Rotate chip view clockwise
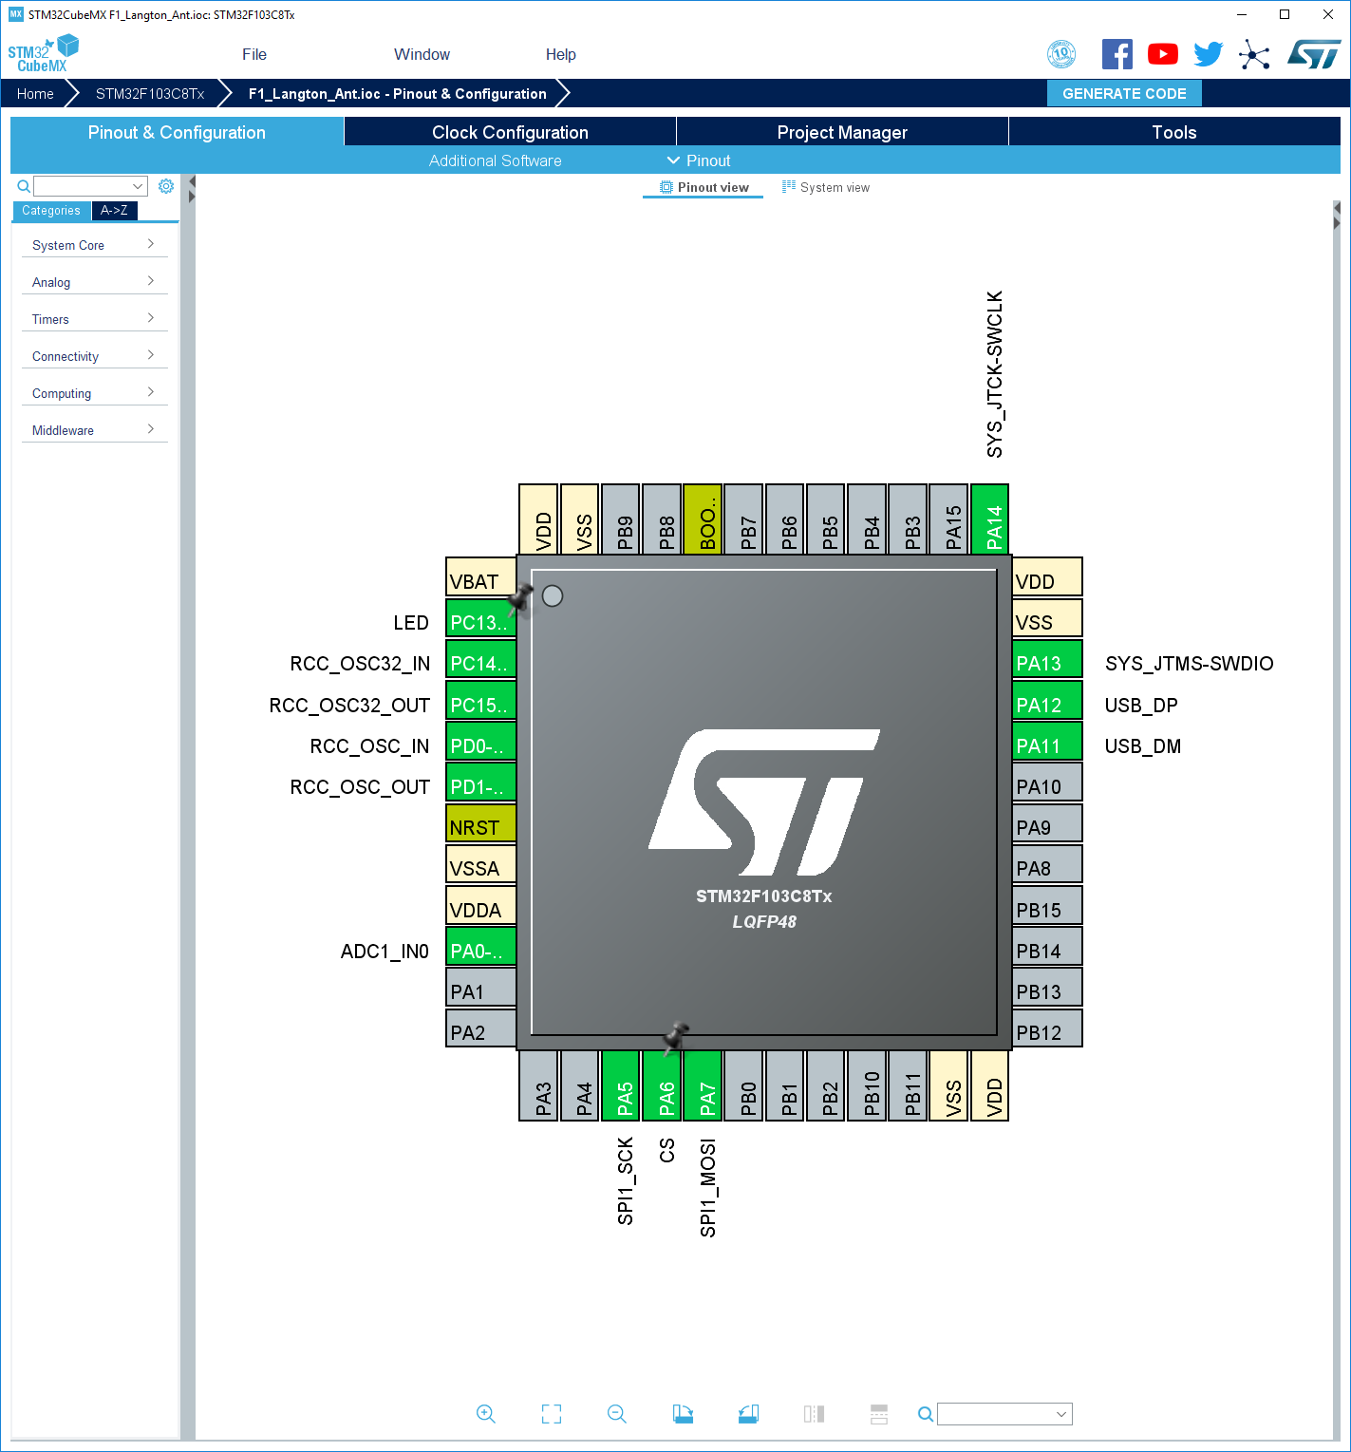The height and width of the screenshot is (1452, 1351). click(683, 1414)
